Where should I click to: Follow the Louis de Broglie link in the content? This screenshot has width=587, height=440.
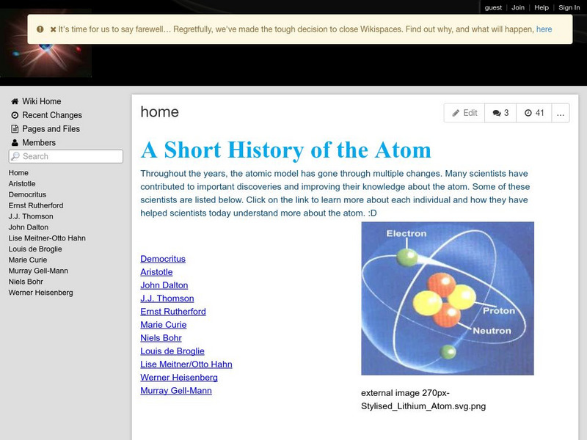pos(172,351)
